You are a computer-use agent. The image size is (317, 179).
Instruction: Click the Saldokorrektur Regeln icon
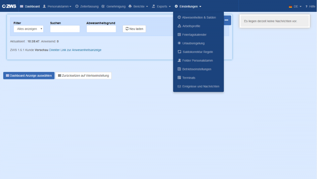click(180, 52)
